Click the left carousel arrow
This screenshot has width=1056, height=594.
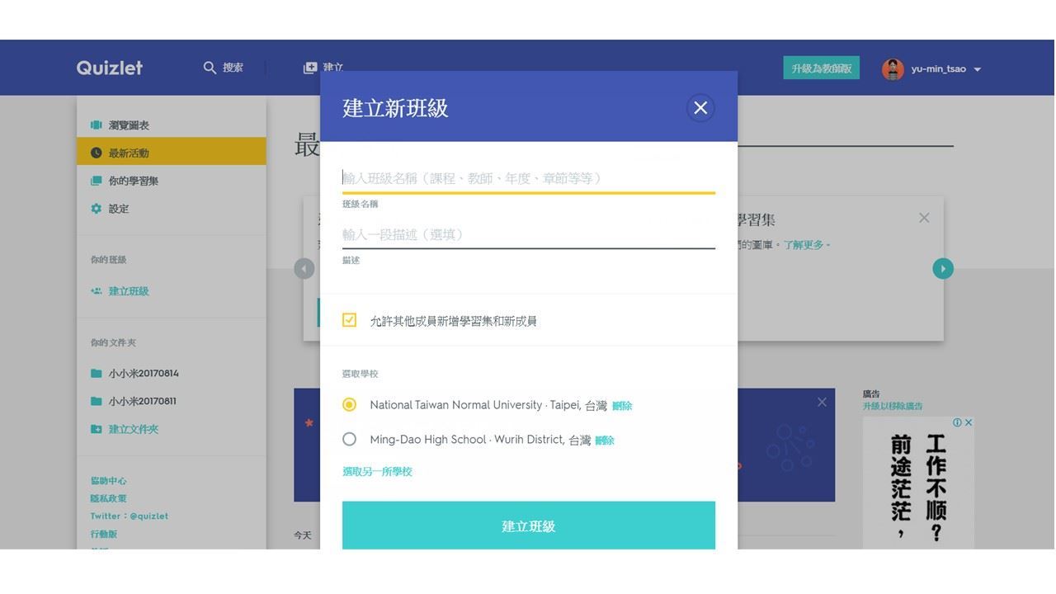304,269
